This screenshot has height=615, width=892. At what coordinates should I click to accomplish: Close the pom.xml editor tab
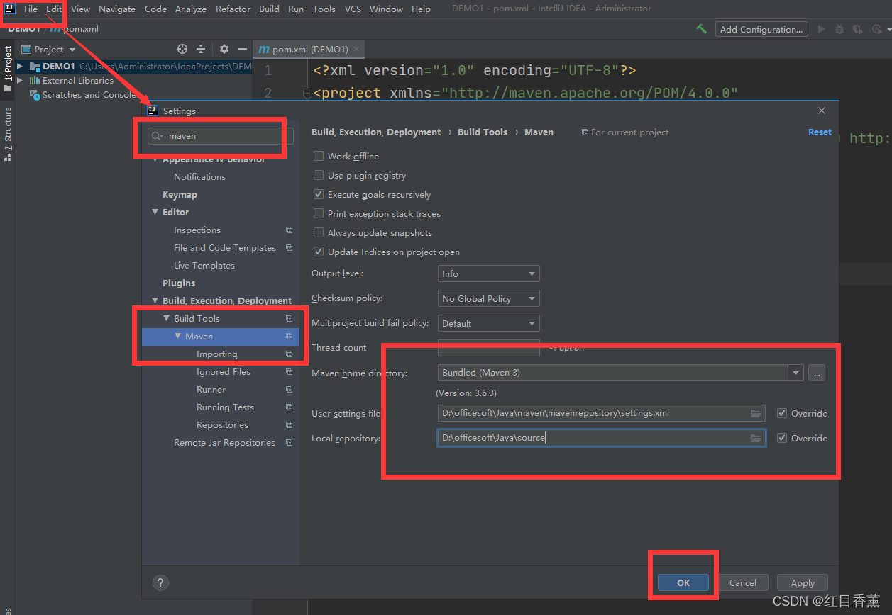coord(357,49)
